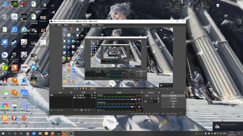Open the GeForce Experience desktop shortcut
The width and height of the screenshot is (243, 136).
pyautogui.click(x=14, y=6)
